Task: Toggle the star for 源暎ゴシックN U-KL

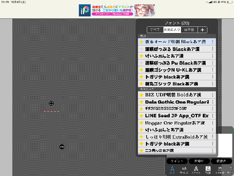Action: click(141, 70)
